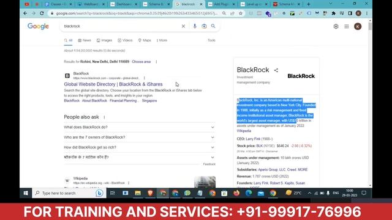Open a new browser tab
This screenshot has height=220, width=392.
309,4
